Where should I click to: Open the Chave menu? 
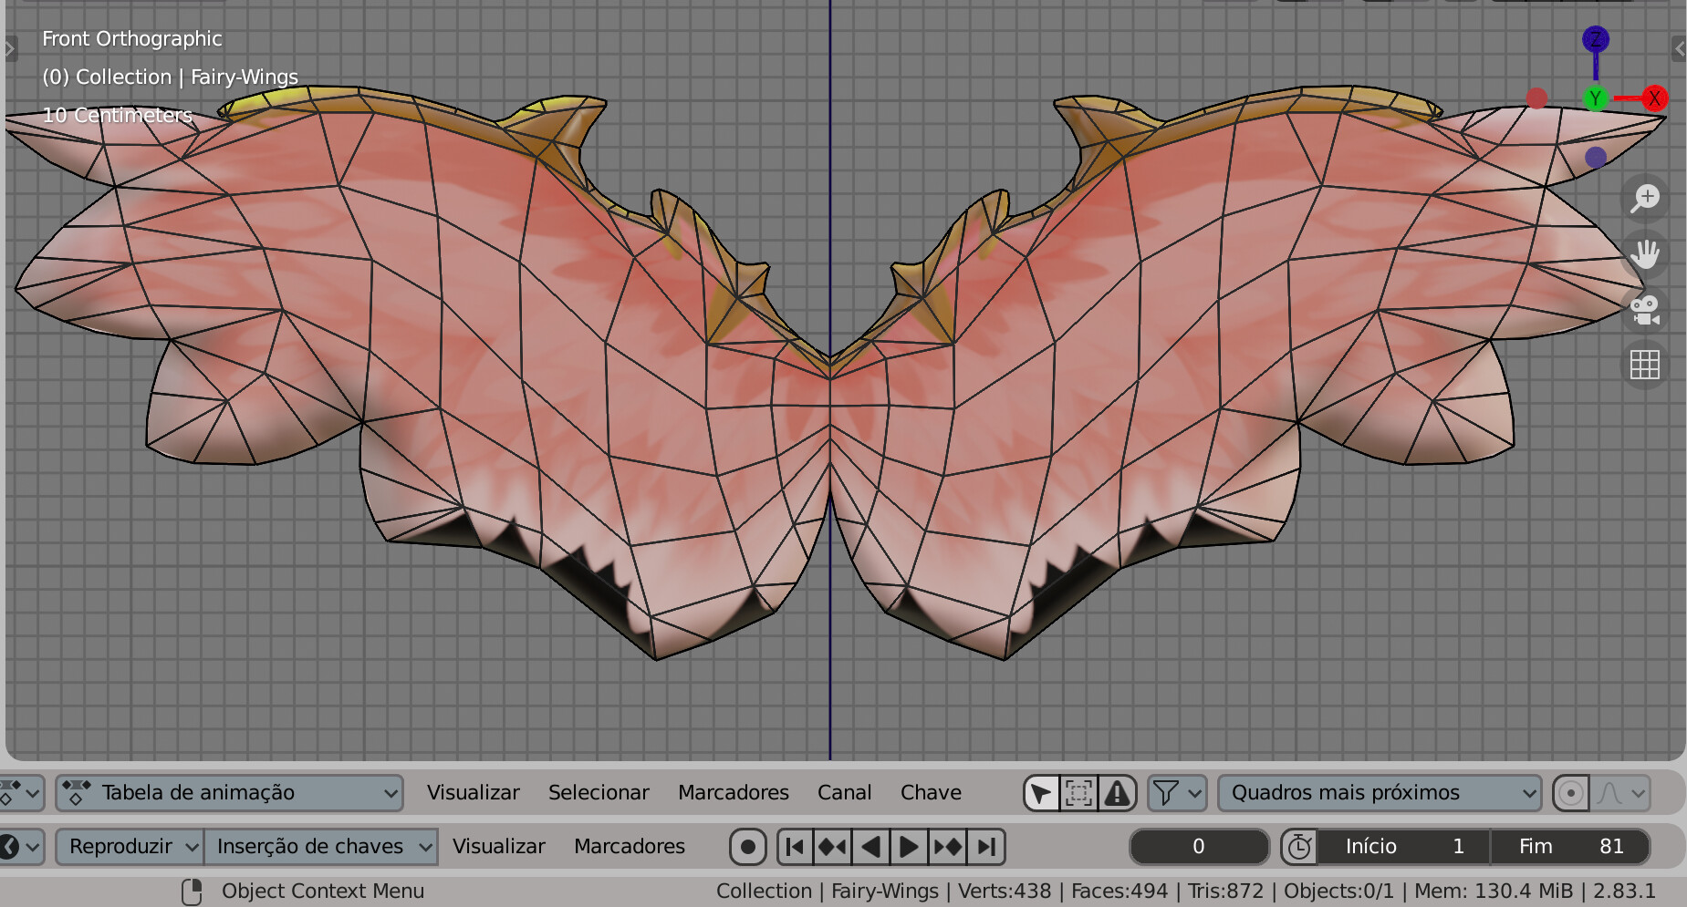click(x=931, y=792)
